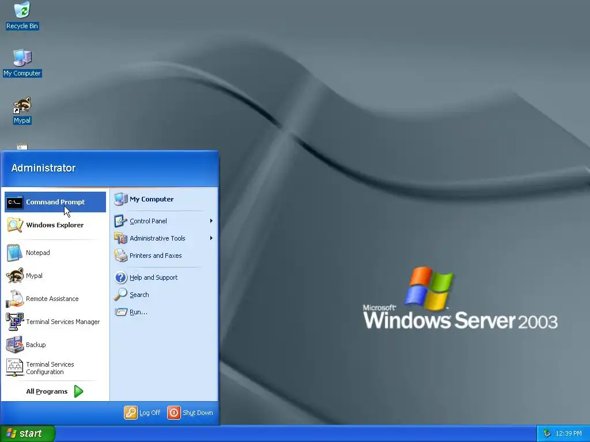The width and height of the screenshot is (590, 442).
Task: Click the My Computer icon in Start menu
Action: [x=121, y=199]
